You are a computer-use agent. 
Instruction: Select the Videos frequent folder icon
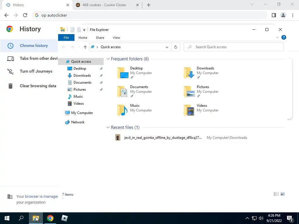coord(189,110)
